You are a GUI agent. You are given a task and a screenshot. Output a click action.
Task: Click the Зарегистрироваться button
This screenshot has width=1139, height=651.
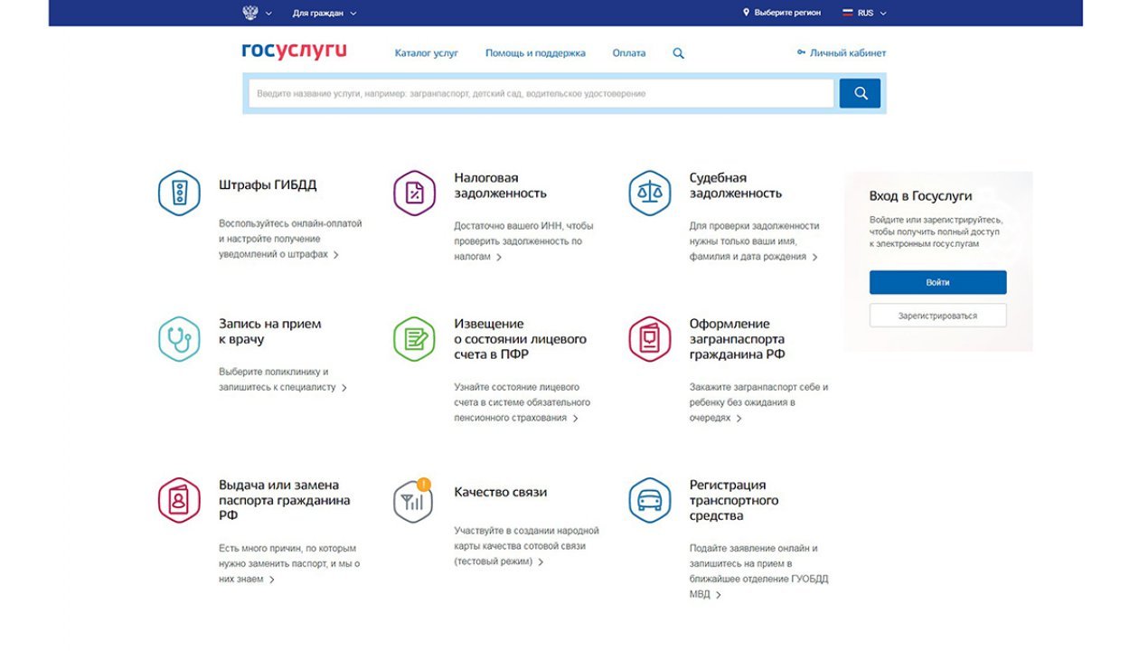937,316
